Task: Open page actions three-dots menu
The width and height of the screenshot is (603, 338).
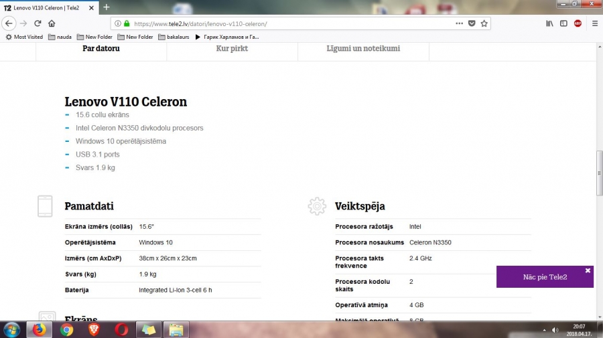Action: pyautogui.click(x=459, y=23)
